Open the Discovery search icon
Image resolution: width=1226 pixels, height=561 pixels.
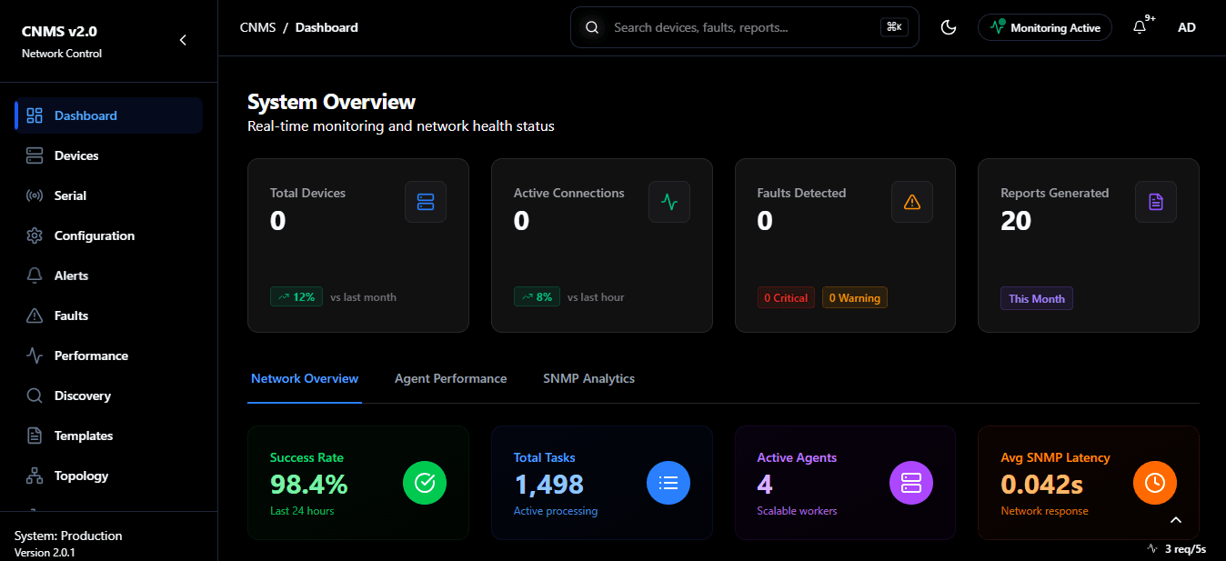(x=34, y=395)
